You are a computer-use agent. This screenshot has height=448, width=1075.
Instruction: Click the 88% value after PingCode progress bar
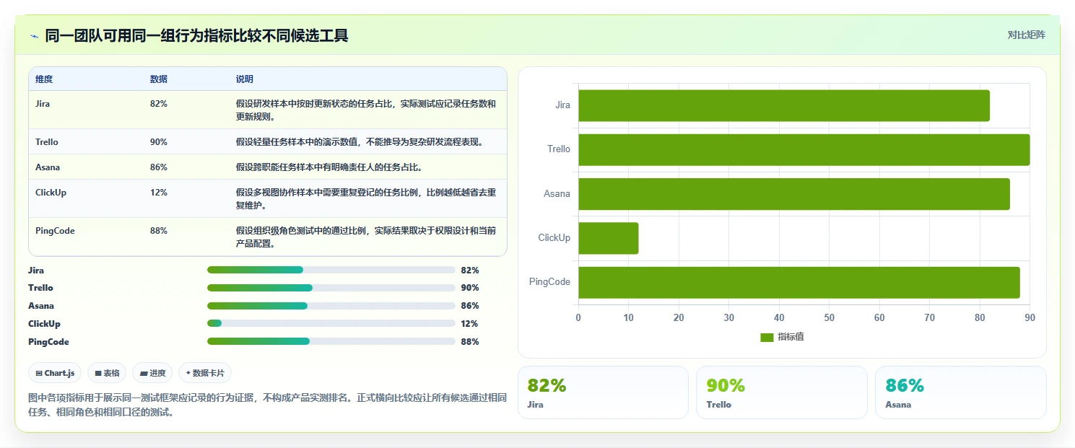point(470,342)
